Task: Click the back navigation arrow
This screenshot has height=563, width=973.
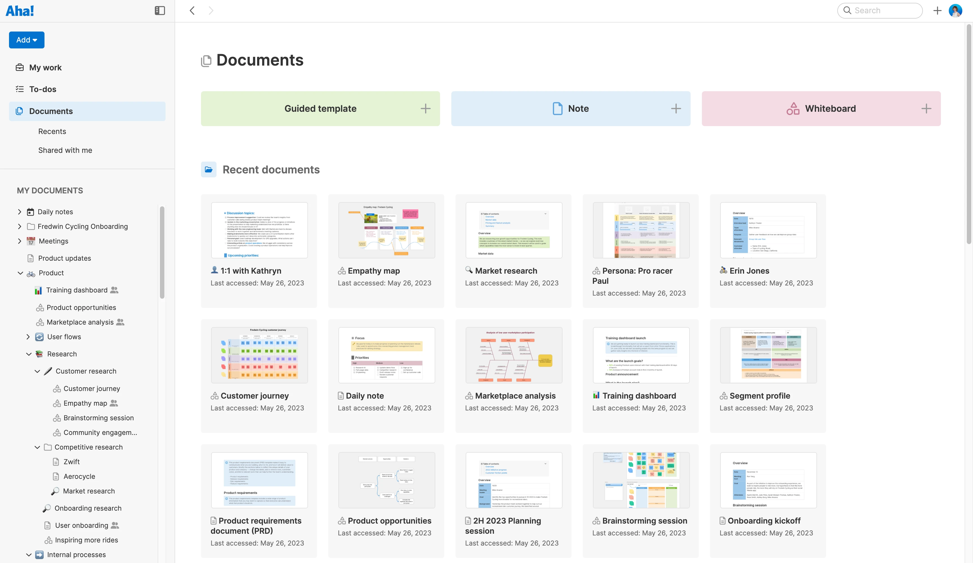Action: pos(192,10)
